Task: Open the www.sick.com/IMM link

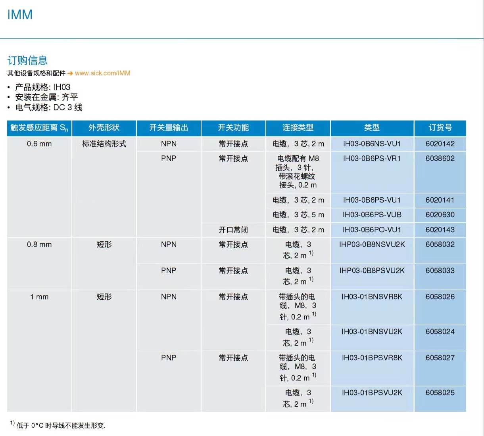Action: 102,73
